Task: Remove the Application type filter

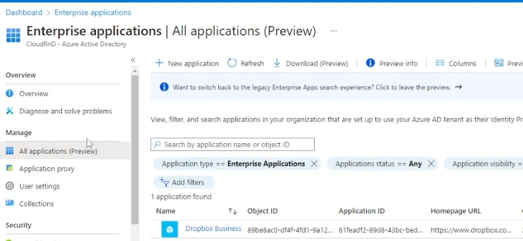Action: coord(314,164)
